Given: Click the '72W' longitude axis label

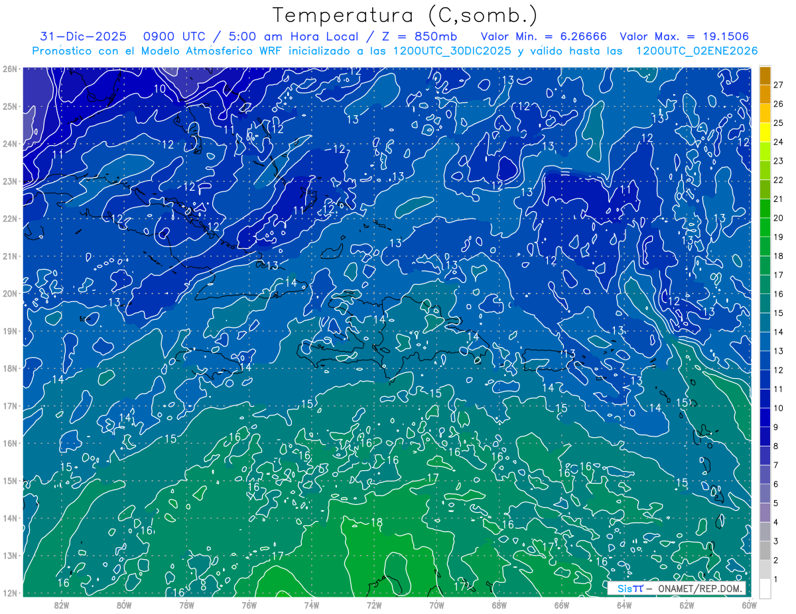Looking at the screenshot, I should click(x=373, y=604).
